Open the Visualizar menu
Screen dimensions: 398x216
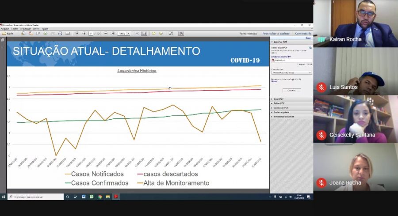click(25, 29)
